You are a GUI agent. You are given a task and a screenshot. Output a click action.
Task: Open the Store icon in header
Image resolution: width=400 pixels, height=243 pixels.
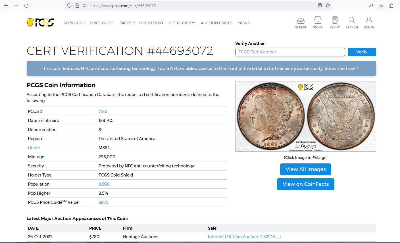click(318, 23)
